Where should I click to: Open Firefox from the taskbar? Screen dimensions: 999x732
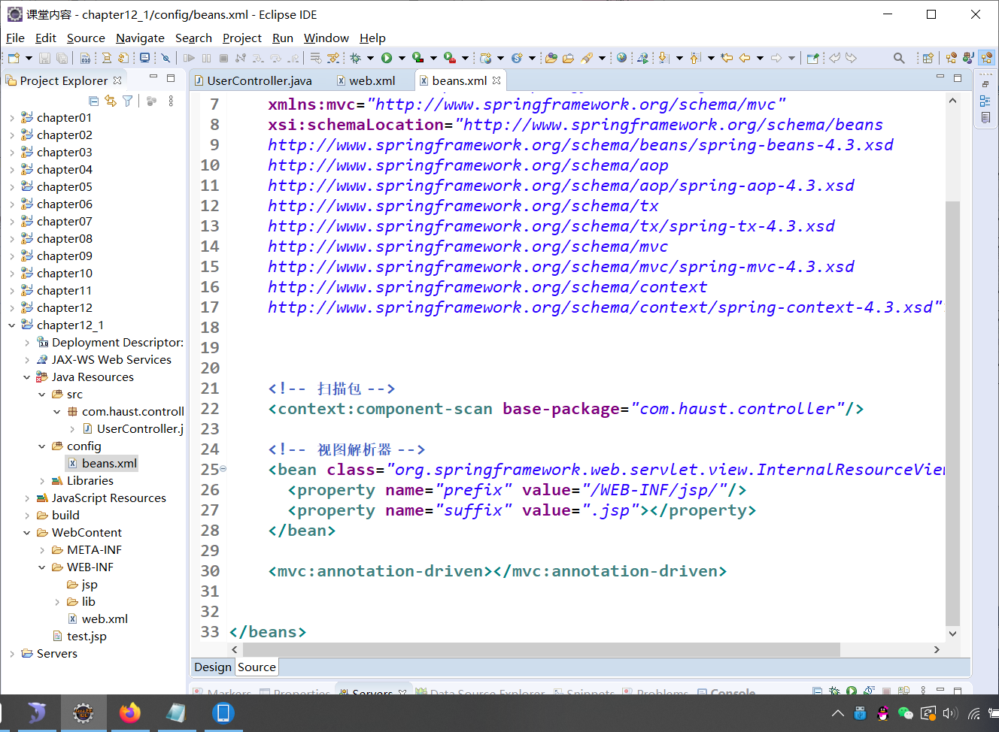click(x=129, y=712)
